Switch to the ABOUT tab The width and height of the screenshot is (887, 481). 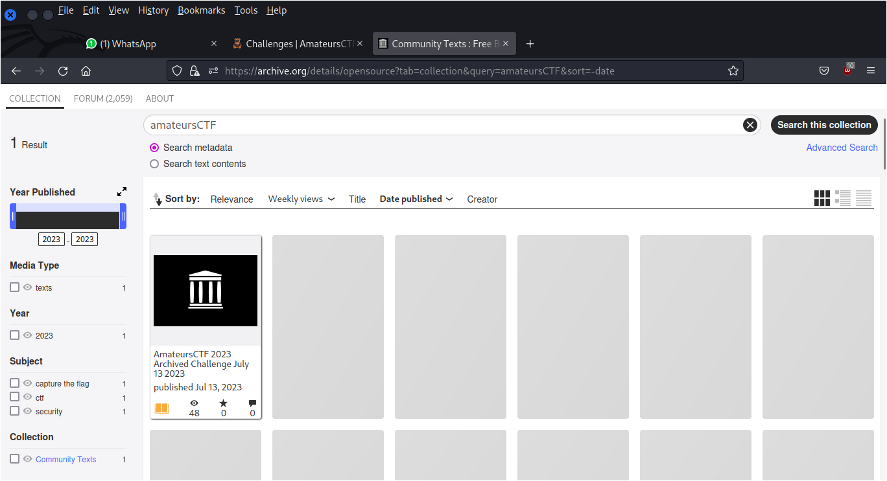pyautogui.click(x=160, y=98)
